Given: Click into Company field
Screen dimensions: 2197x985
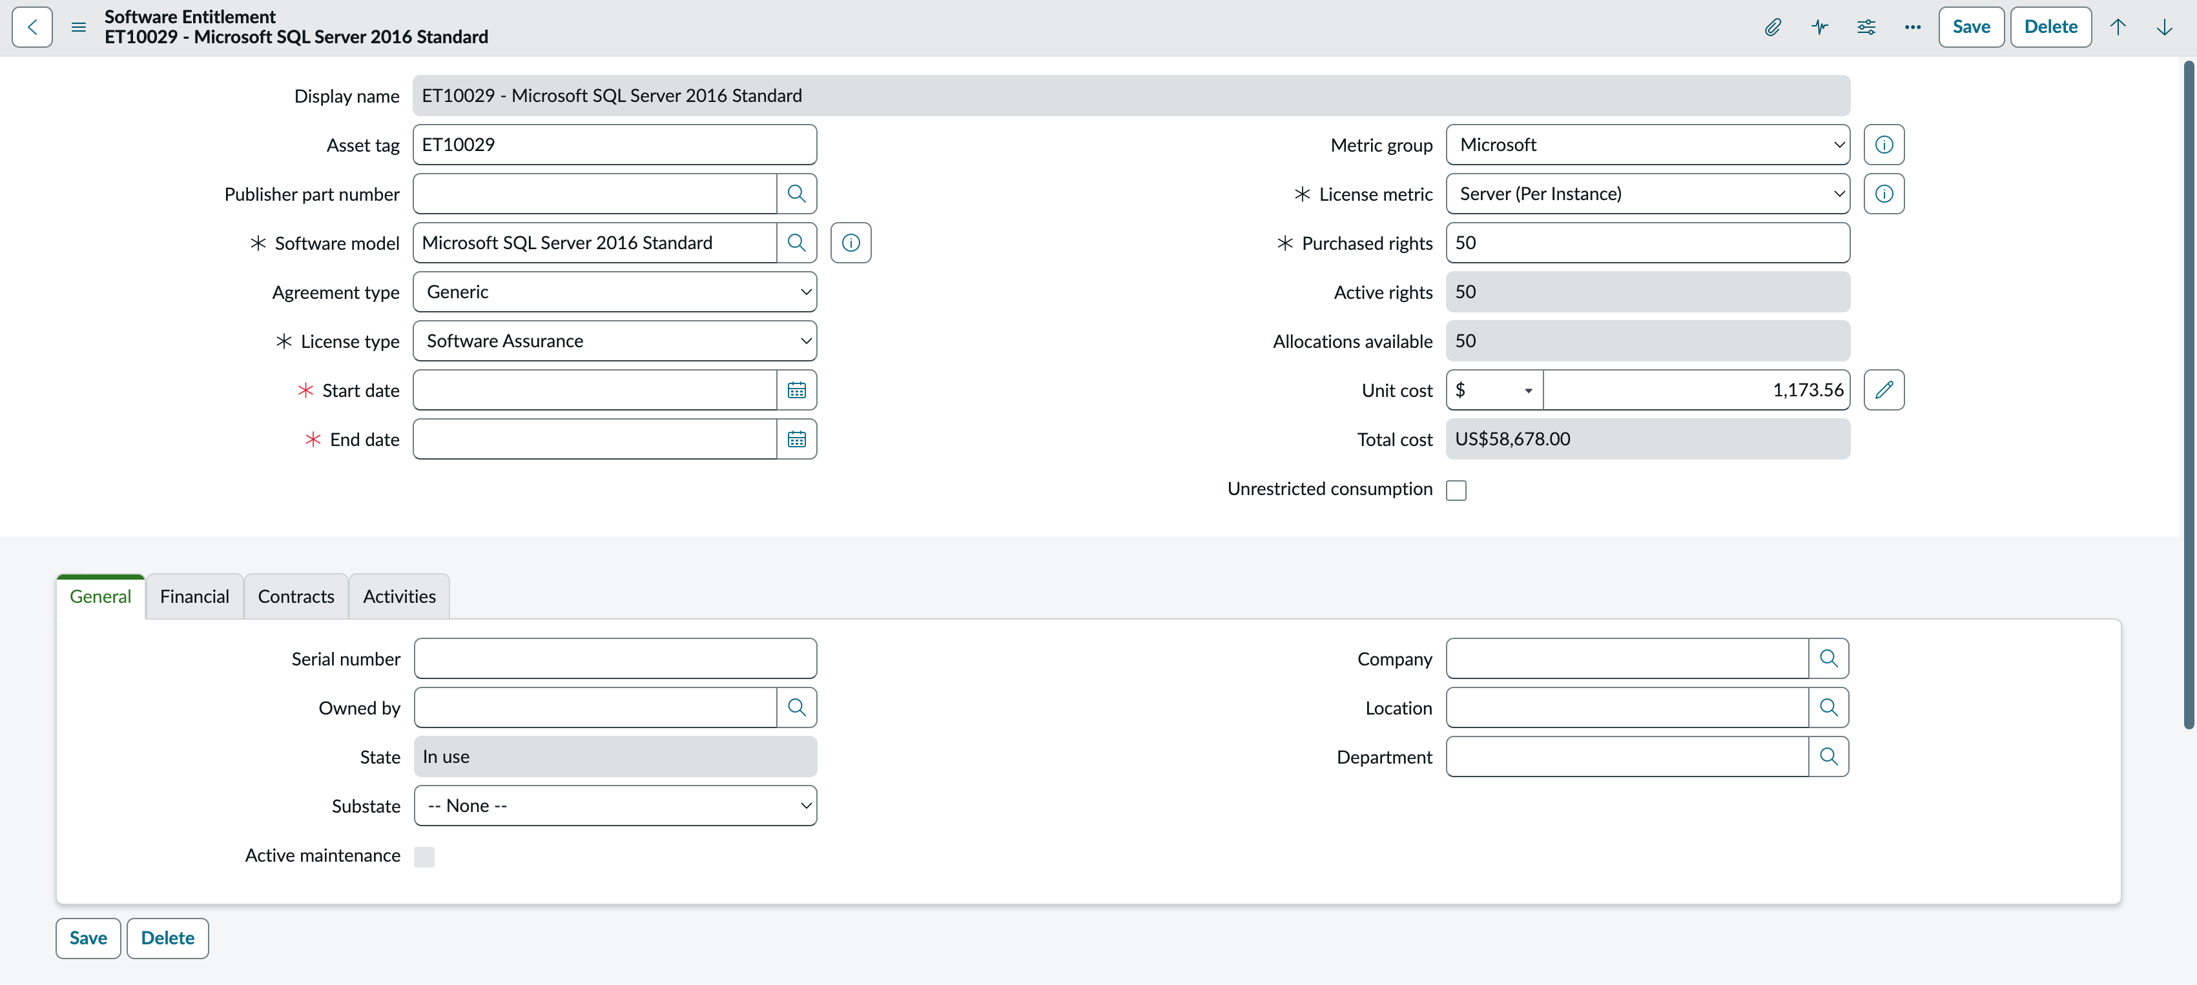Looking at the screenshot, I should click(1627, 658).
